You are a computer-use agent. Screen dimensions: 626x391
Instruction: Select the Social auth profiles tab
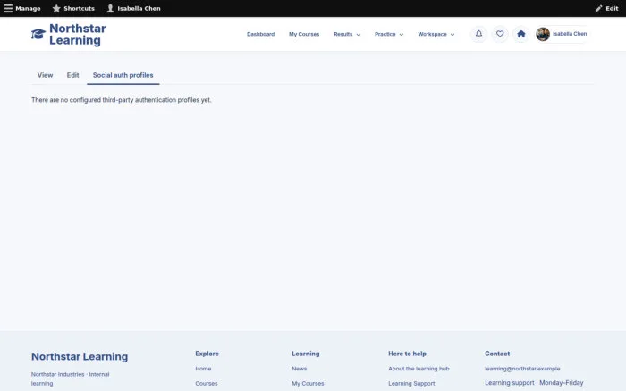coord(123,75)
